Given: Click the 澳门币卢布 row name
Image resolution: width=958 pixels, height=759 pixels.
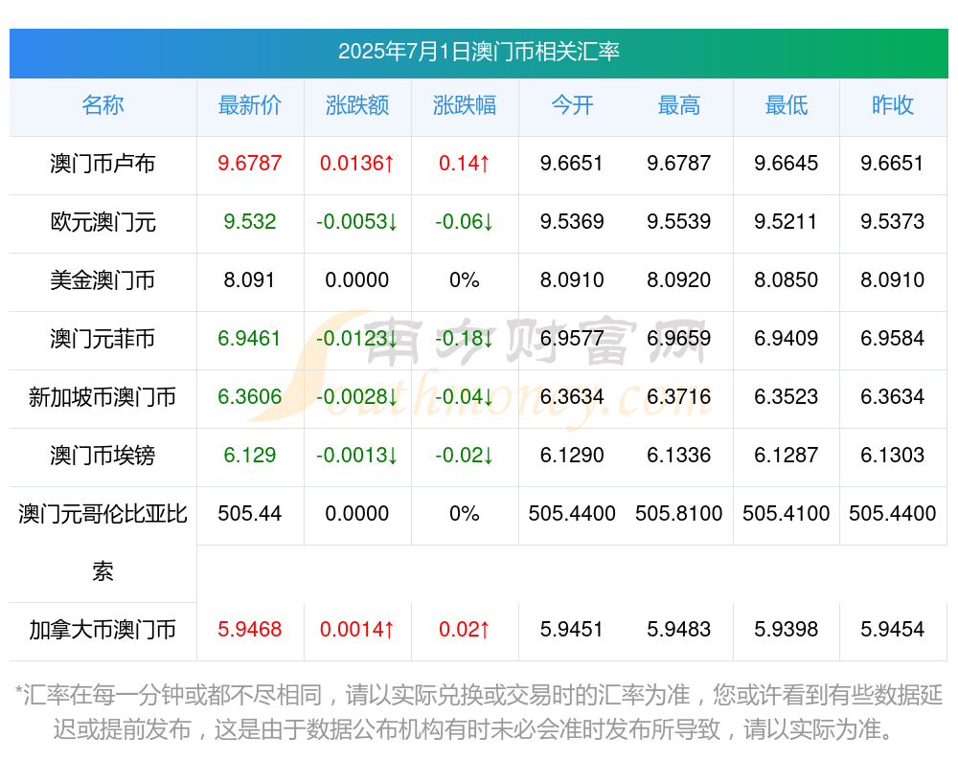Looking at the screenshot, I should 103,164.
